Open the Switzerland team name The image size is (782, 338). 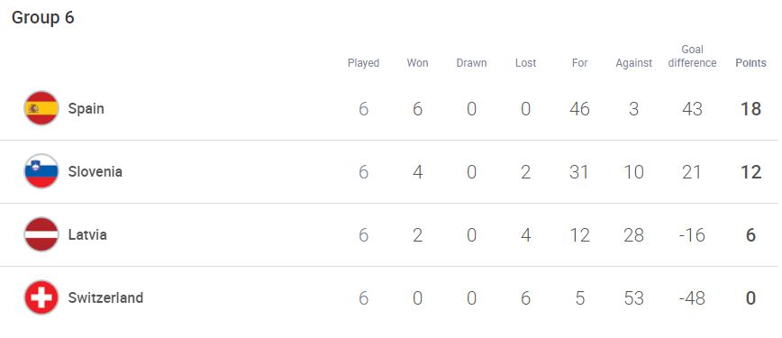[x=105, y=297]
